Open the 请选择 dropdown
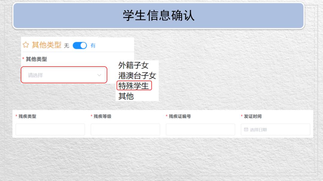This screenshot has height=181, width=323. pos(64,75)
